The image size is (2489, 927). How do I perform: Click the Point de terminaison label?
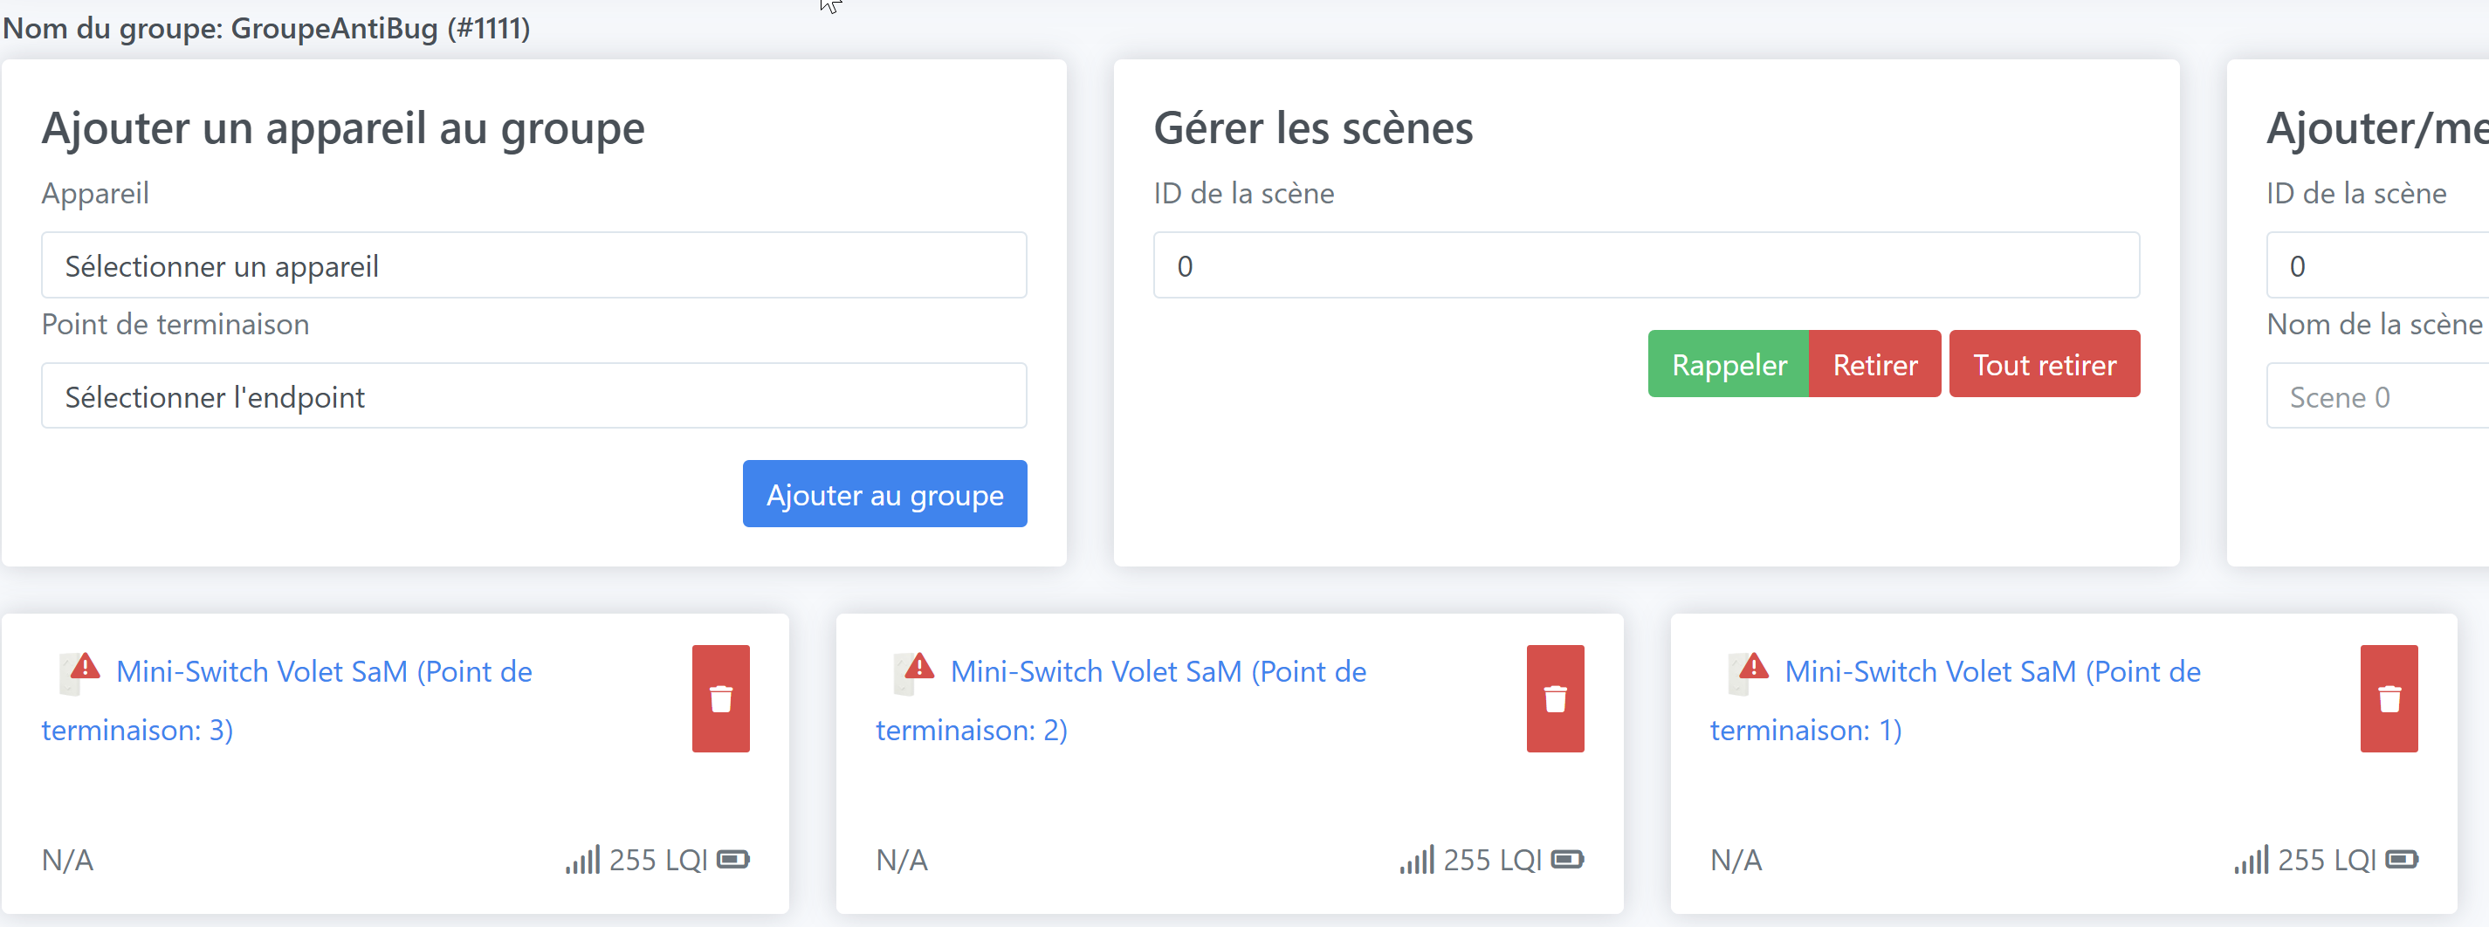(x=175, y=325)
